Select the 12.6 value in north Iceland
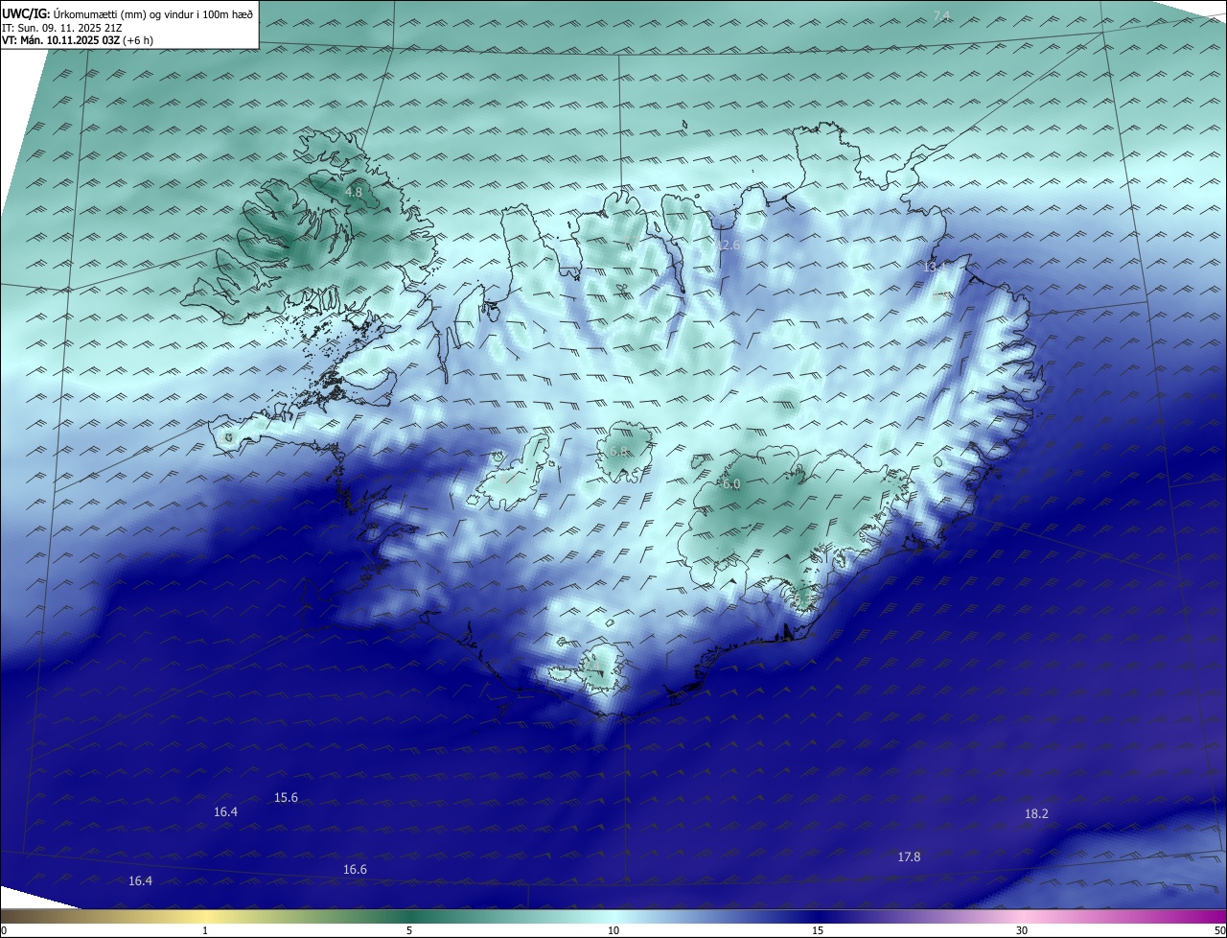The width and height of the screenshot is (1227, 938). (728, 246)
